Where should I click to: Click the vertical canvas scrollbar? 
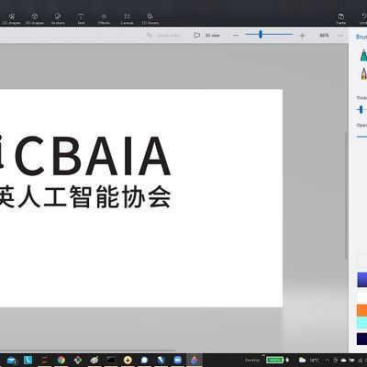click(346, 195)
